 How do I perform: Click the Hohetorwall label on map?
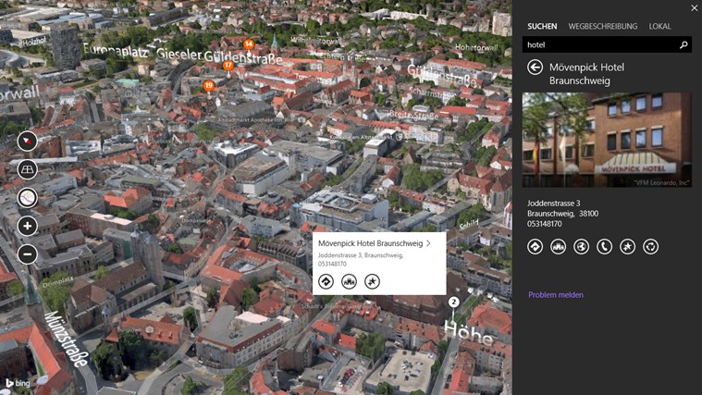pyautogui.click(x=476, y=47)
